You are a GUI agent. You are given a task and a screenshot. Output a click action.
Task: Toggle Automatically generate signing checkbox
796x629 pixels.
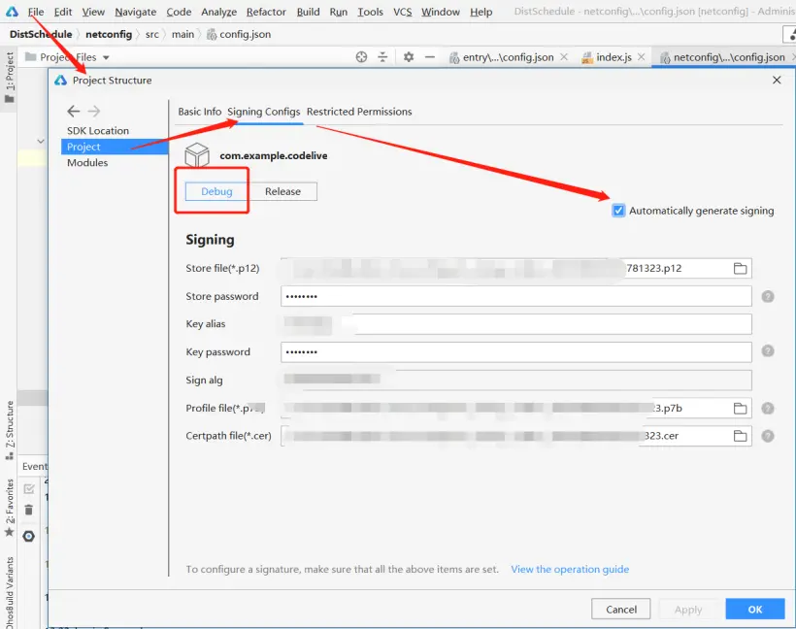click(618, 211)
